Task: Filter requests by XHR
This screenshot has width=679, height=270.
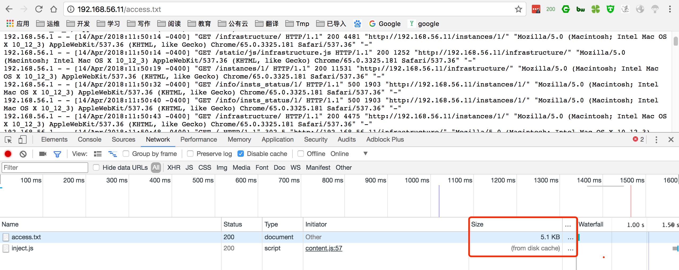Action: click(x=173, y=168)
